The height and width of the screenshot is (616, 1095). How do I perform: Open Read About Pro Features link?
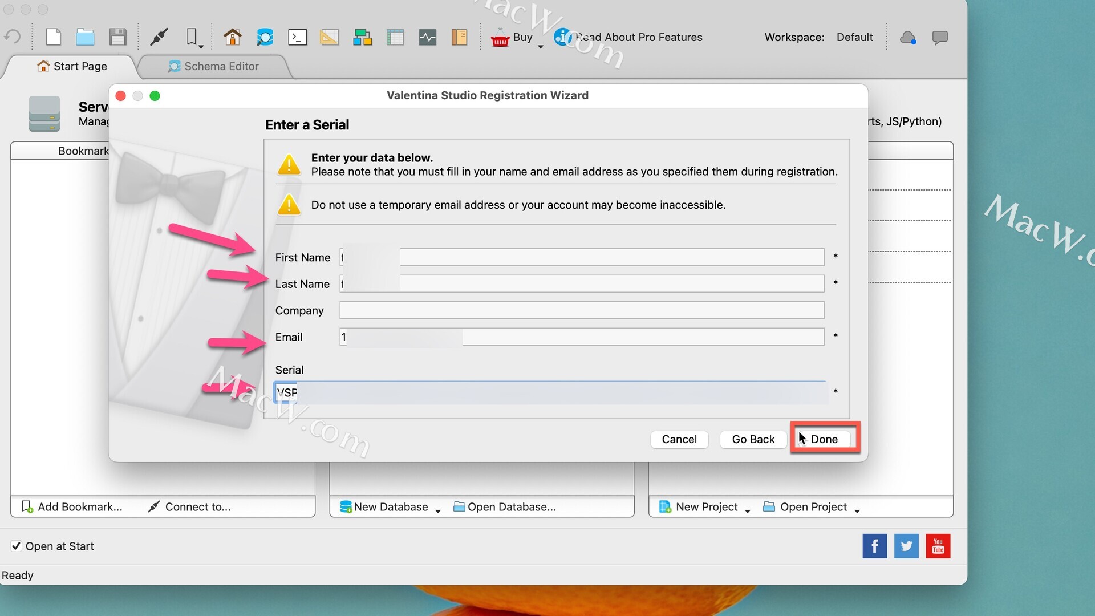pos(639,37)
